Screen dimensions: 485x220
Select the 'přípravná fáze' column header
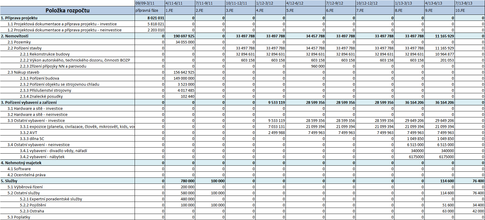[150, 10]
